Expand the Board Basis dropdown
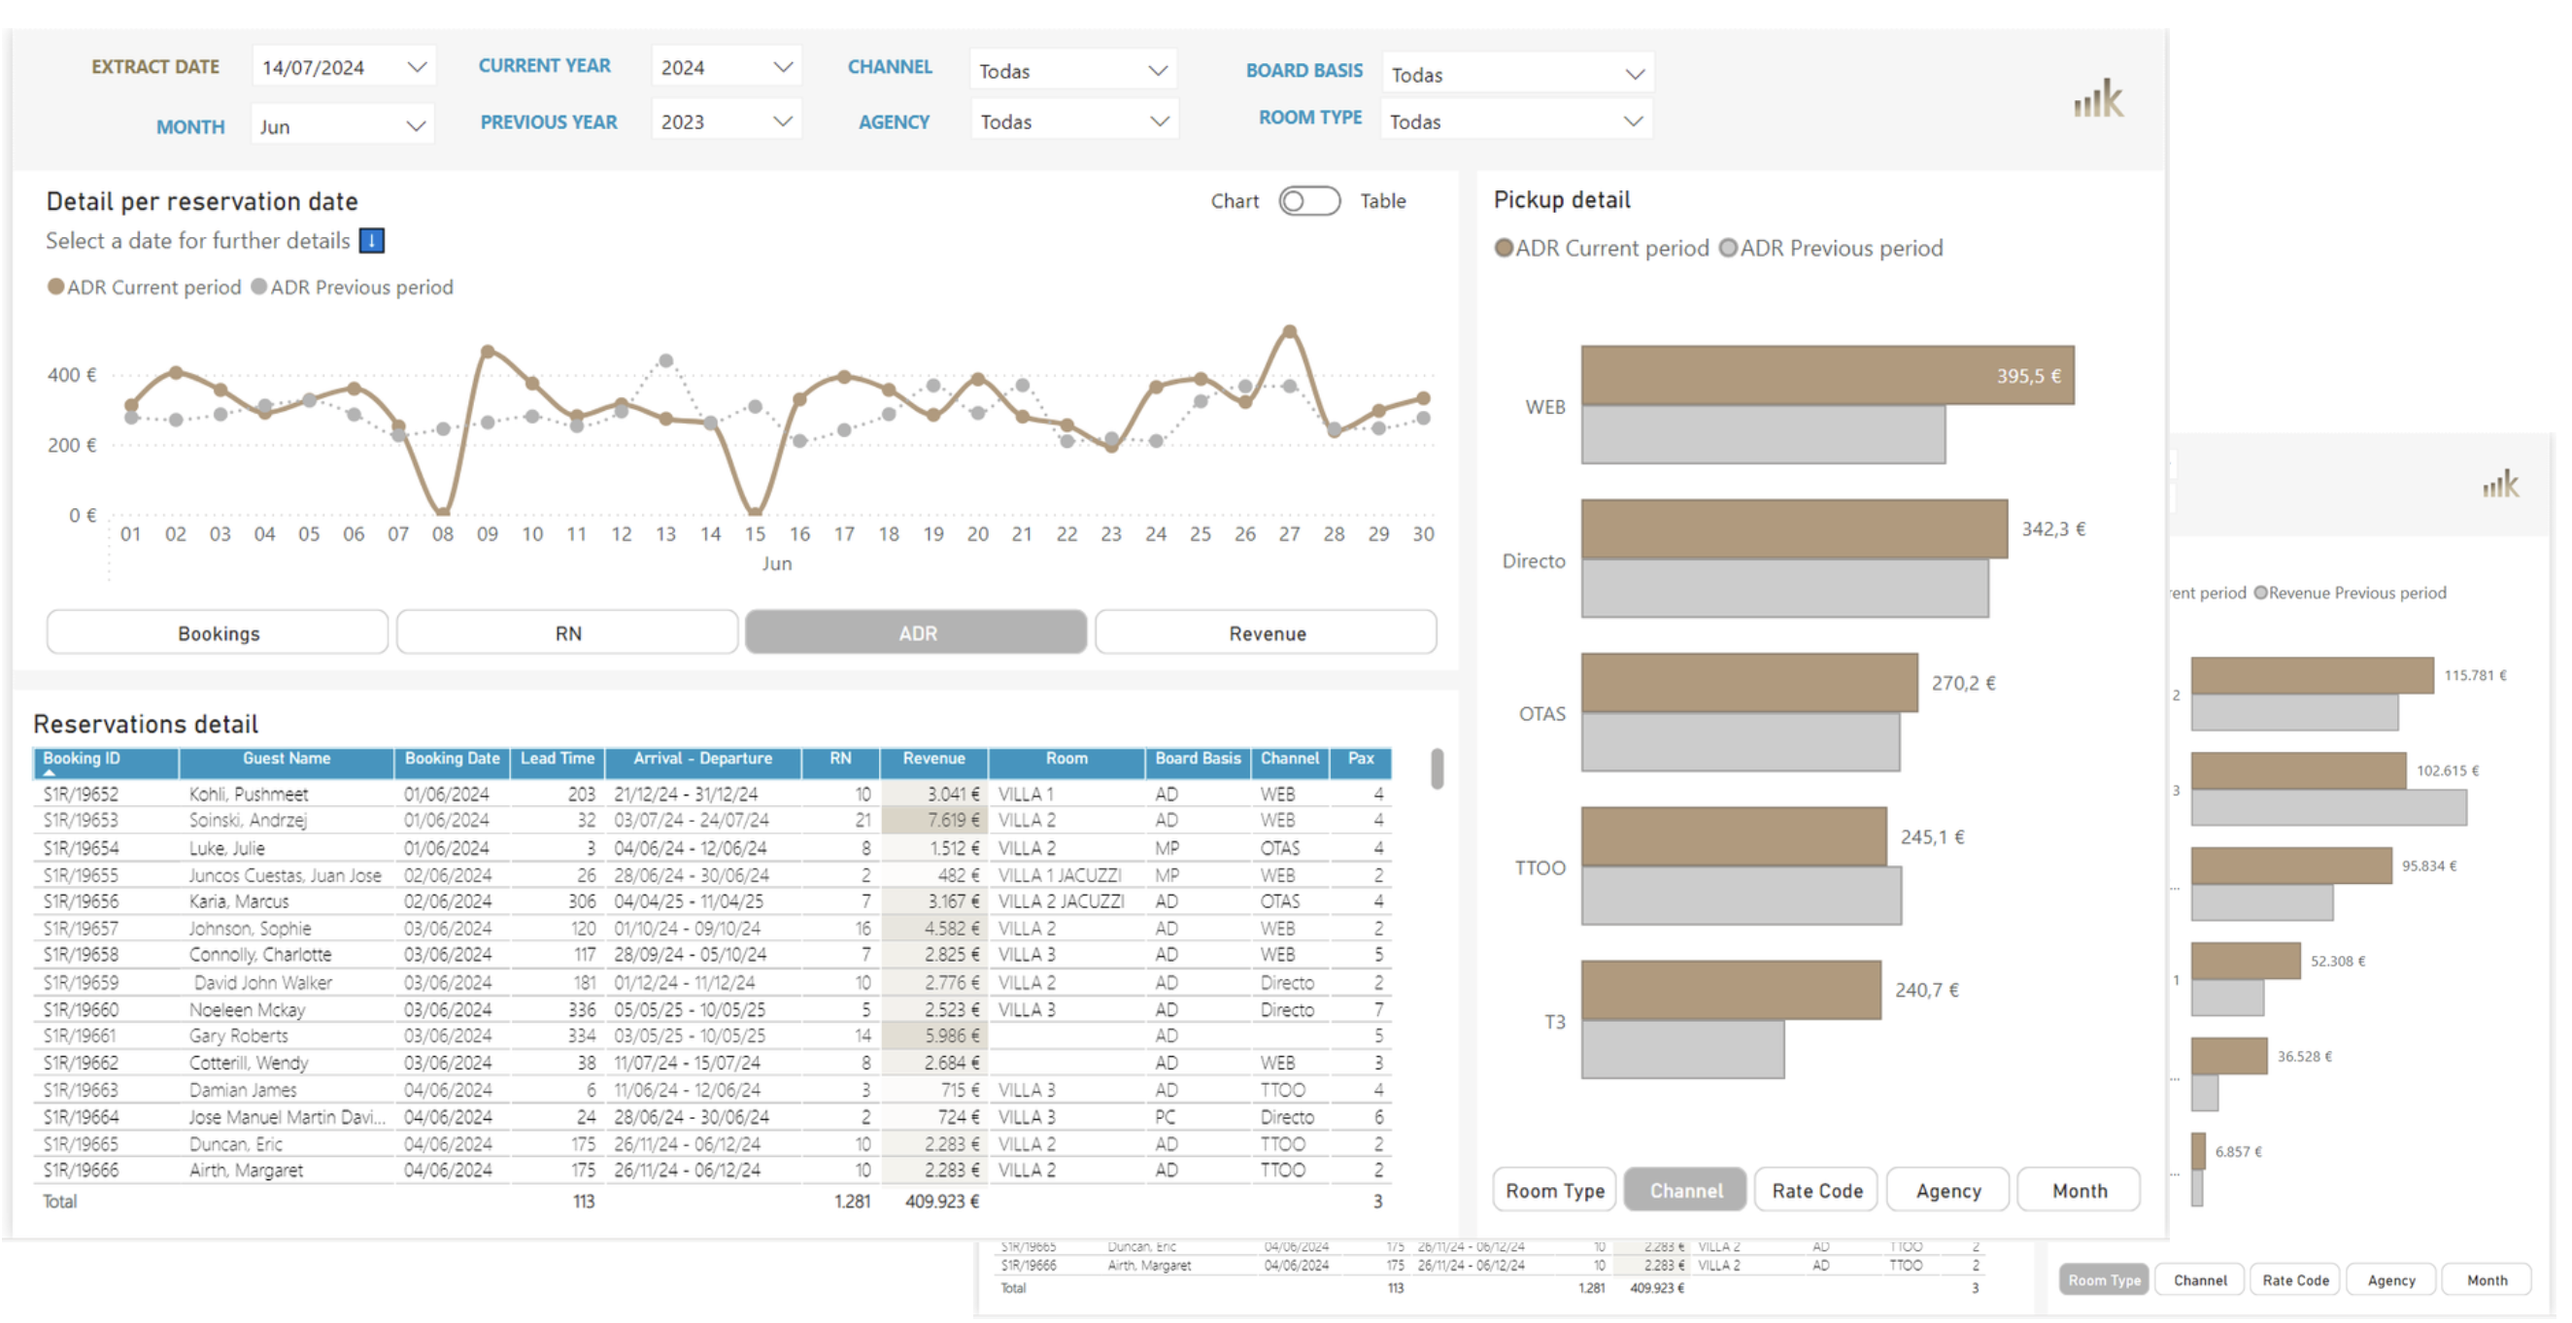2572x1323 pixels. (x=1517, y=74)
